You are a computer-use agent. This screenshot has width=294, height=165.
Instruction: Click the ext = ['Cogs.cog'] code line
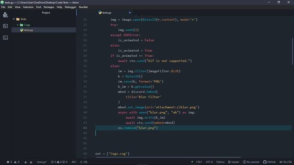(112, 154)
